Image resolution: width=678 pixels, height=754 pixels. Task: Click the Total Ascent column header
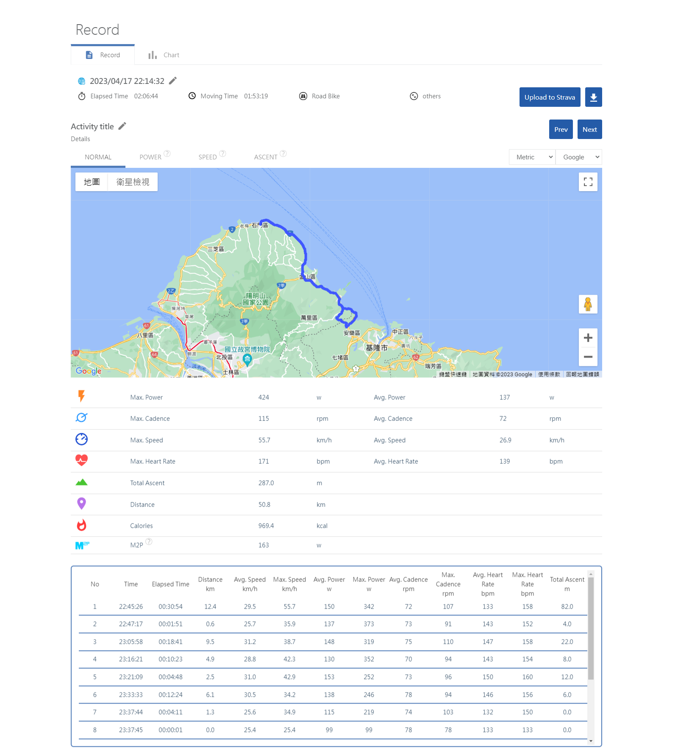pos(567,584)
